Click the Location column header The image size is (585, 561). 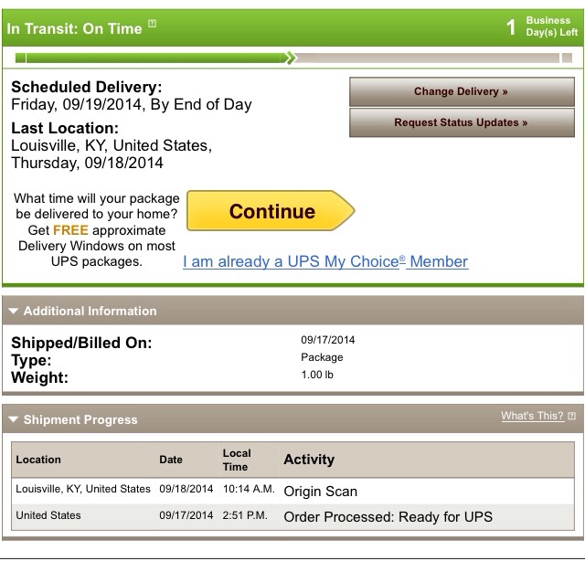[38, 460]
